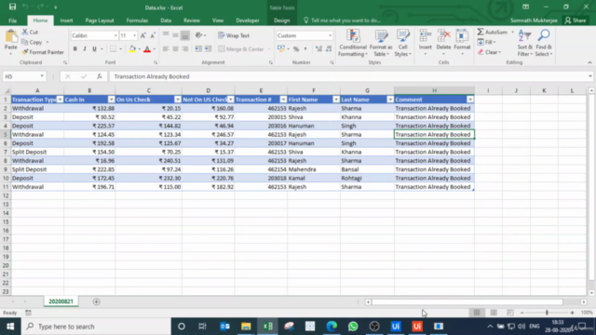Click the Increase Indent icon

click(208, 48)
